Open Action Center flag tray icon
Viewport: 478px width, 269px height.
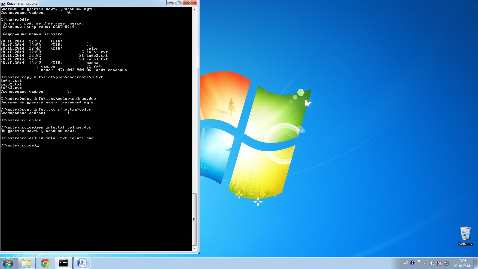[439, 263]
